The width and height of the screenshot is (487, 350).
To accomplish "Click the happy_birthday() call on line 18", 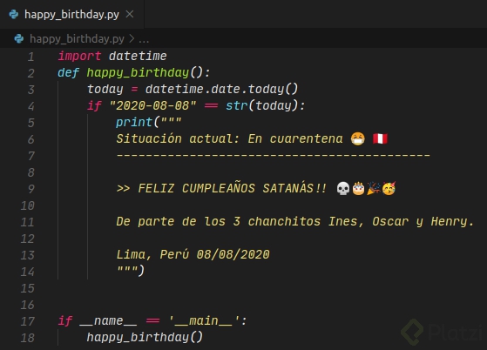I will [x=145, y=338].
